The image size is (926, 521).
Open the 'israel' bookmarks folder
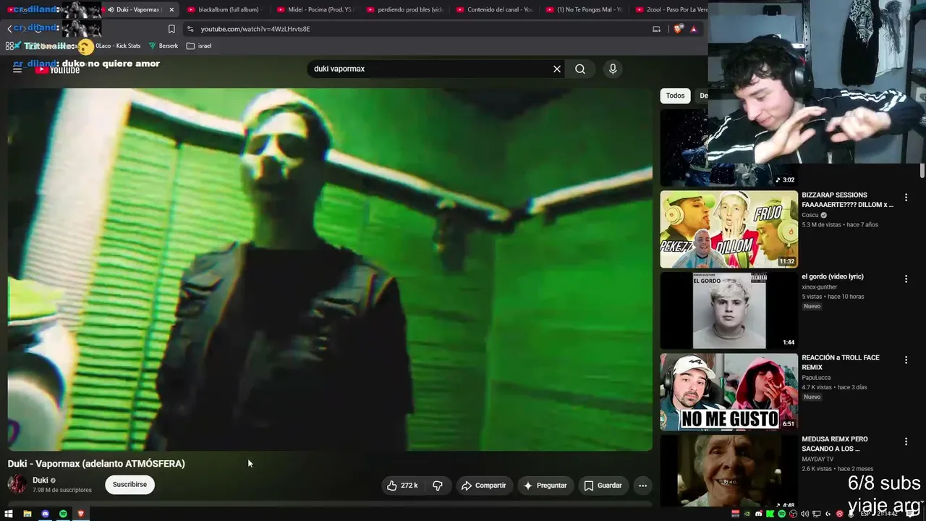click(199, 46)
